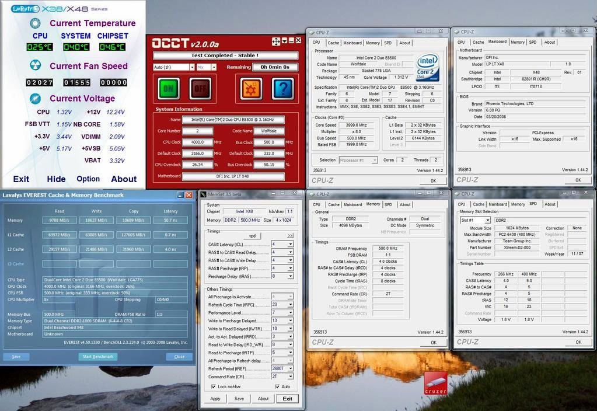Click the CPU temperature 025°C readout

pos(40,47)
